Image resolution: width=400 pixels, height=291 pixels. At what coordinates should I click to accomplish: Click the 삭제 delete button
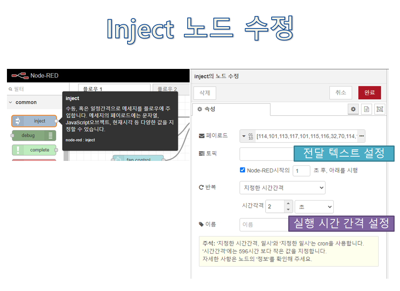(x=205, y=93)
